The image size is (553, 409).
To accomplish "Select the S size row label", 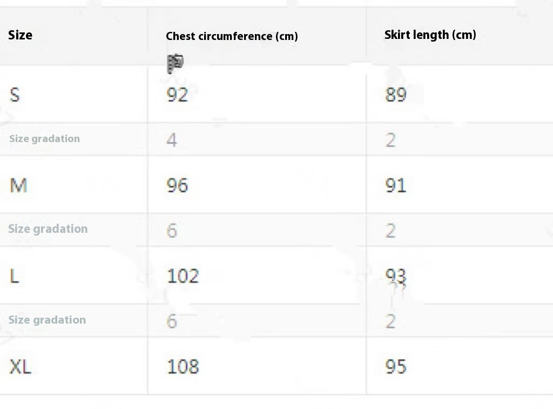I will click(15, 95).
